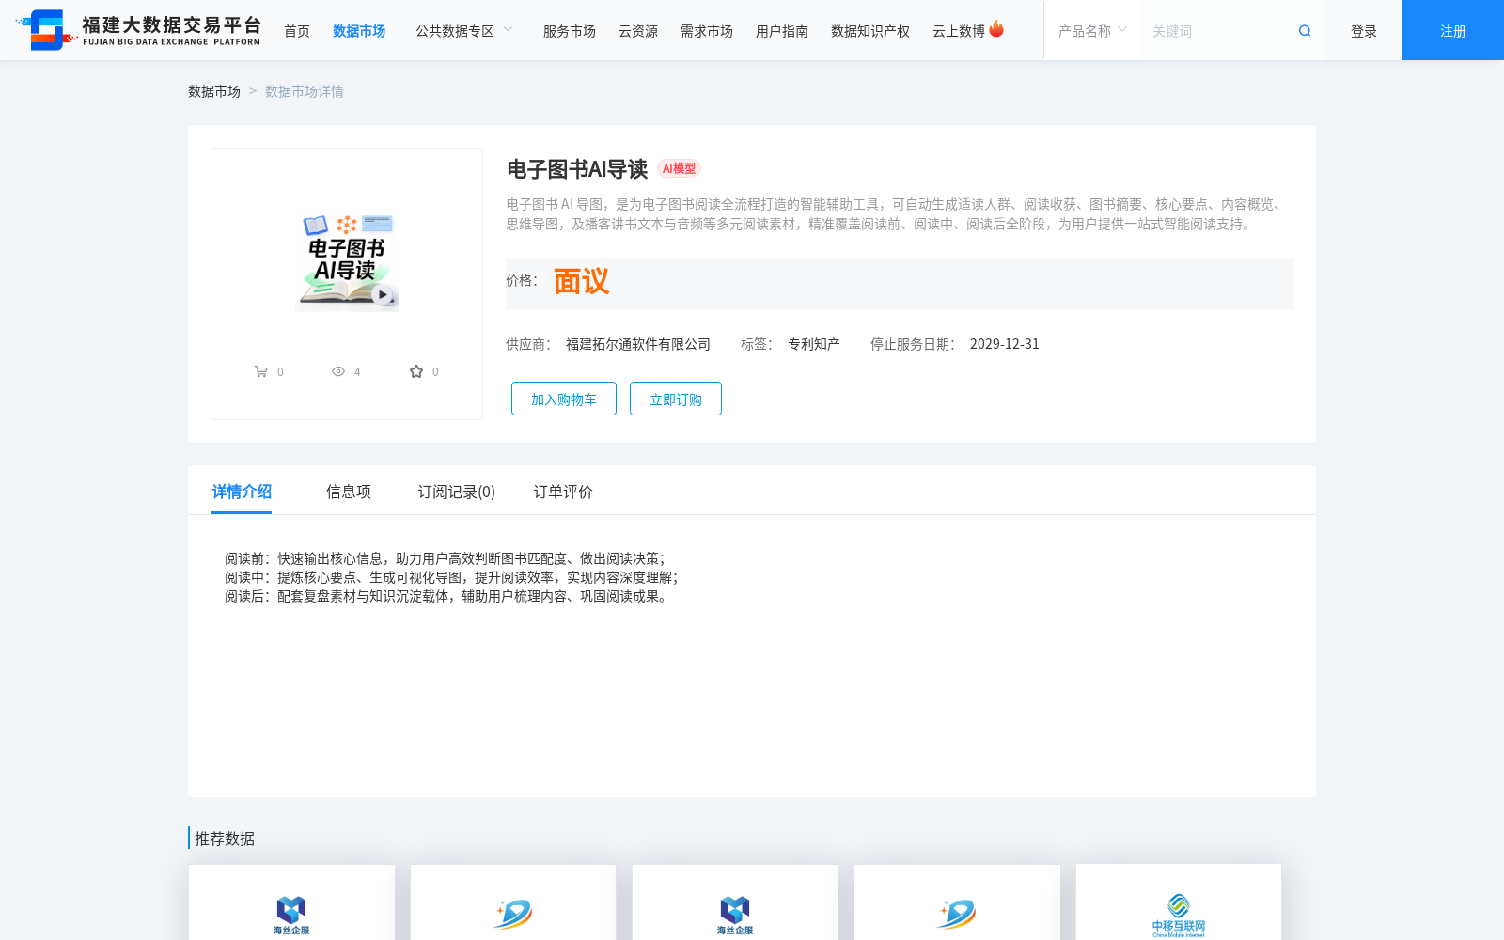Open the 用户指南 nav item
The image size is (1504, 940).
pos(782,31)
